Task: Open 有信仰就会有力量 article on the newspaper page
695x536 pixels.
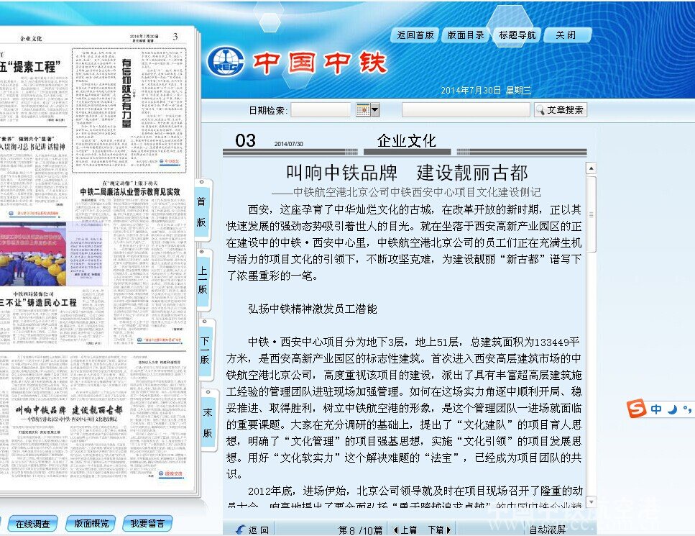Action: (126, 94)
